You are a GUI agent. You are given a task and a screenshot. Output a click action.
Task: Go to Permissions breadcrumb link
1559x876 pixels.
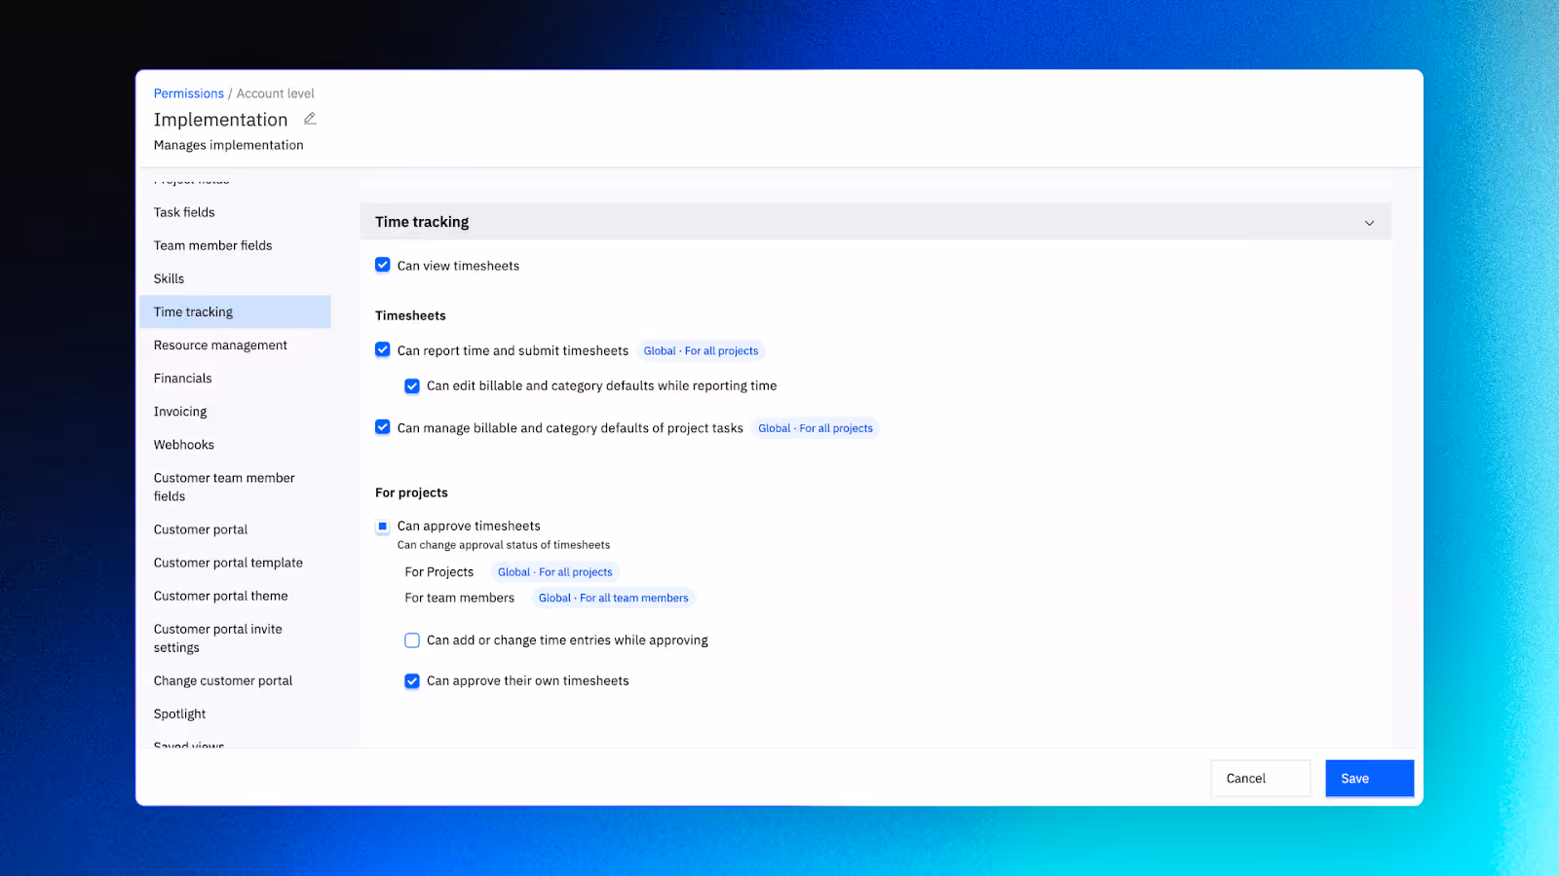(x=189, y=93)
